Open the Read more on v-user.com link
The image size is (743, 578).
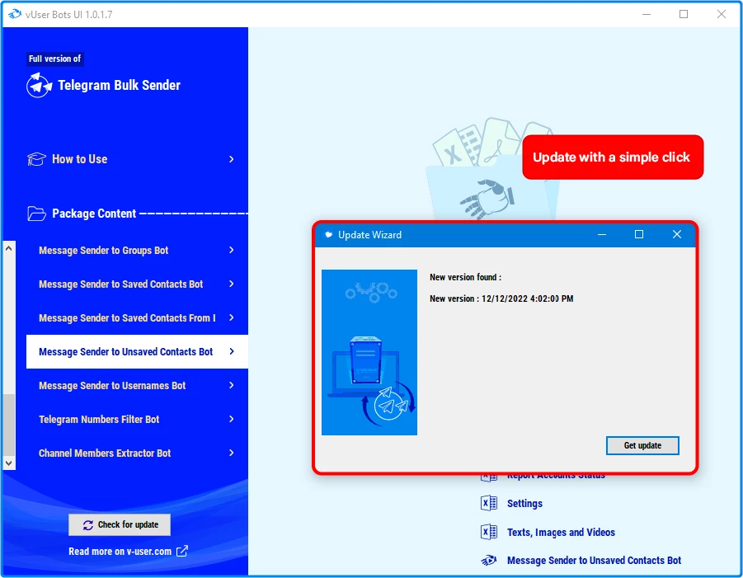[x=120, y=551]
